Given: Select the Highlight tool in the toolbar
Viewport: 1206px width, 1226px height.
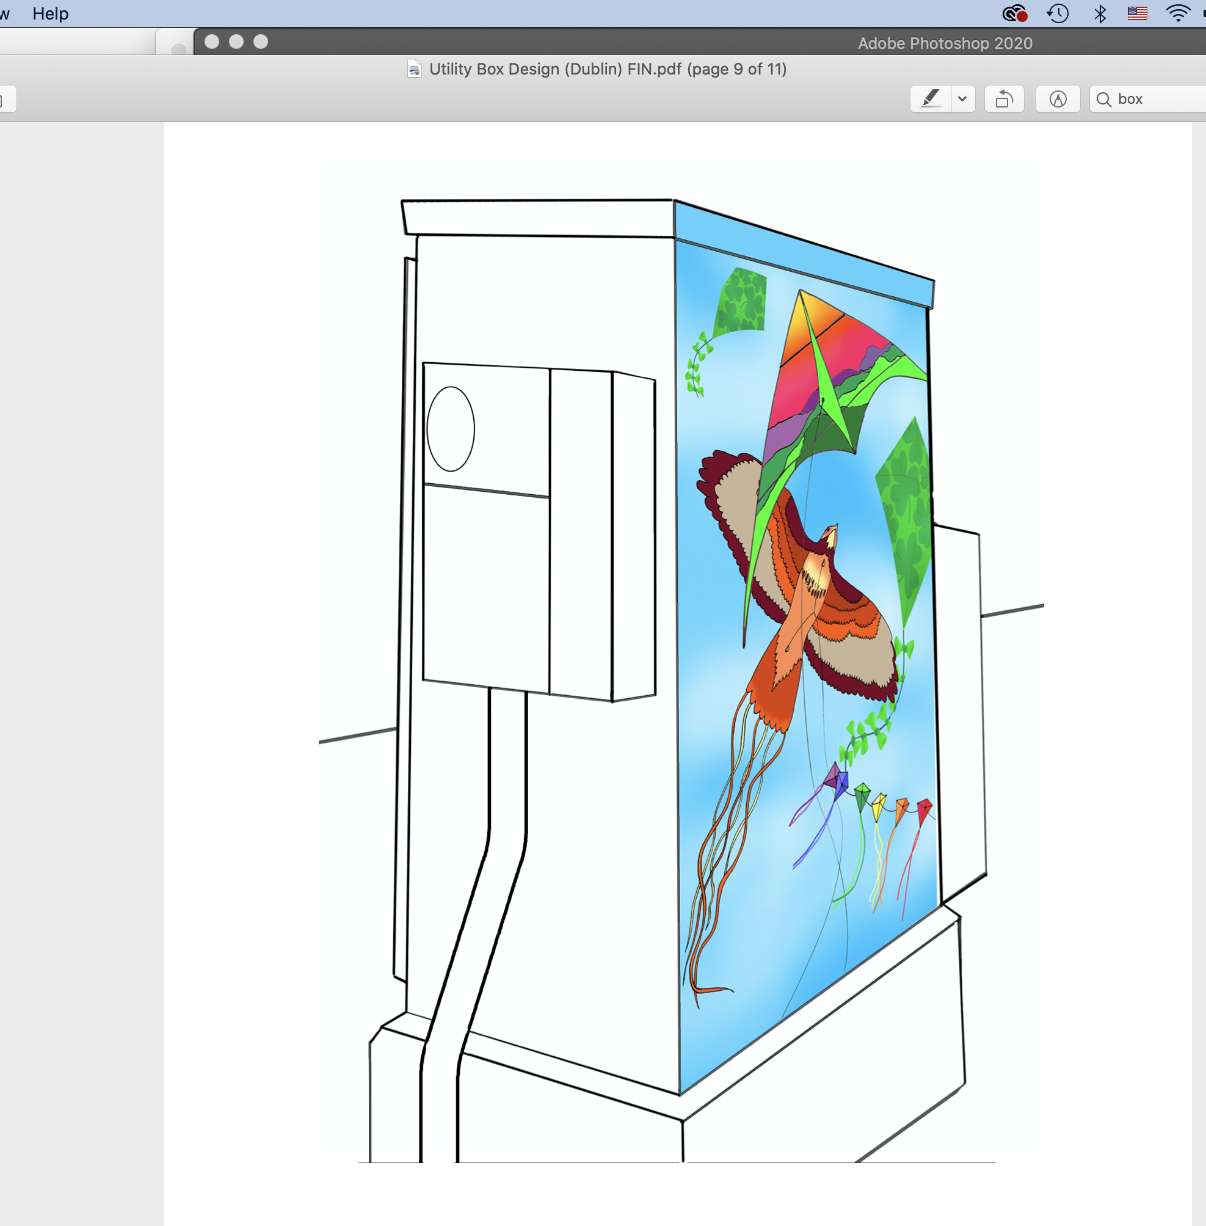Looking at the screenshot, I should pos(930,99).
